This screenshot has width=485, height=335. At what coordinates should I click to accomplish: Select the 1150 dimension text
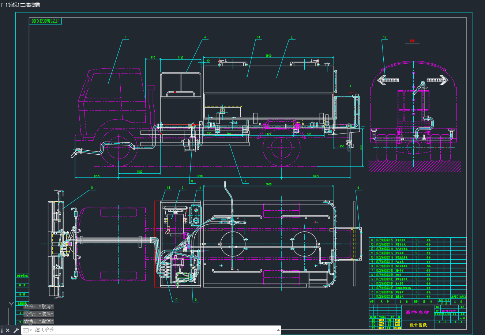(139, 172)
